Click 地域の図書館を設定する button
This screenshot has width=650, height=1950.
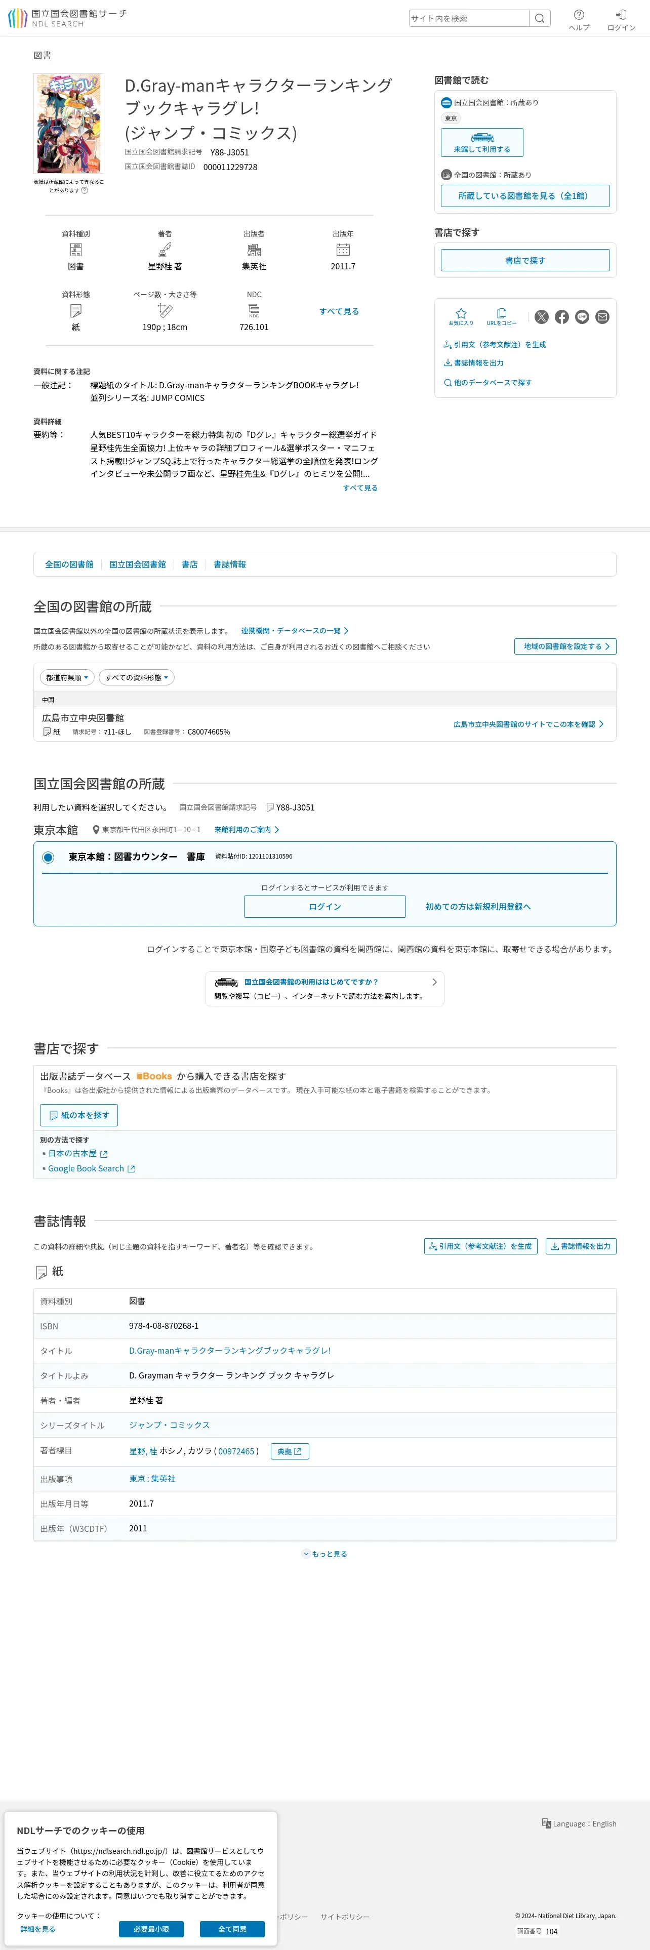pos(565,646)
